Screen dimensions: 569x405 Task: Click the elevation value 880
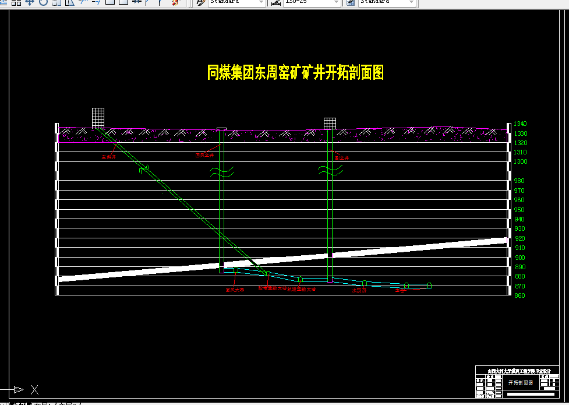tap(519, 276)
